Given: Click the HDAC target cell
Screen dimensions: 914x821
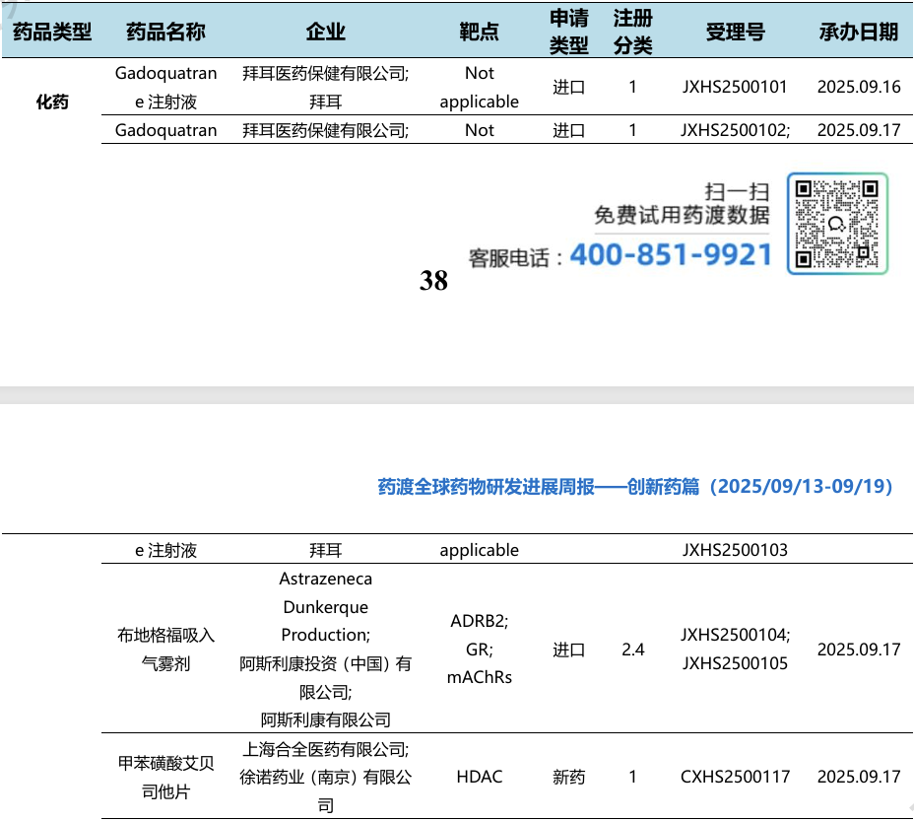Looking at the screenshot, I should tap(479, 777).
